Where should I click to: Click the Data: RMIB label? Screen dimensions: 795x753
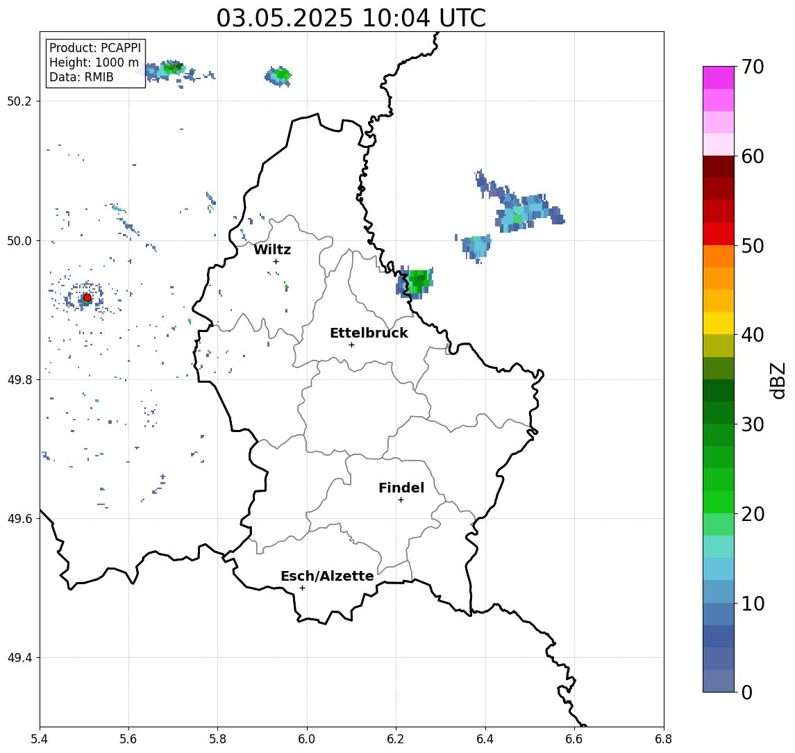click(x=81, y=77)
